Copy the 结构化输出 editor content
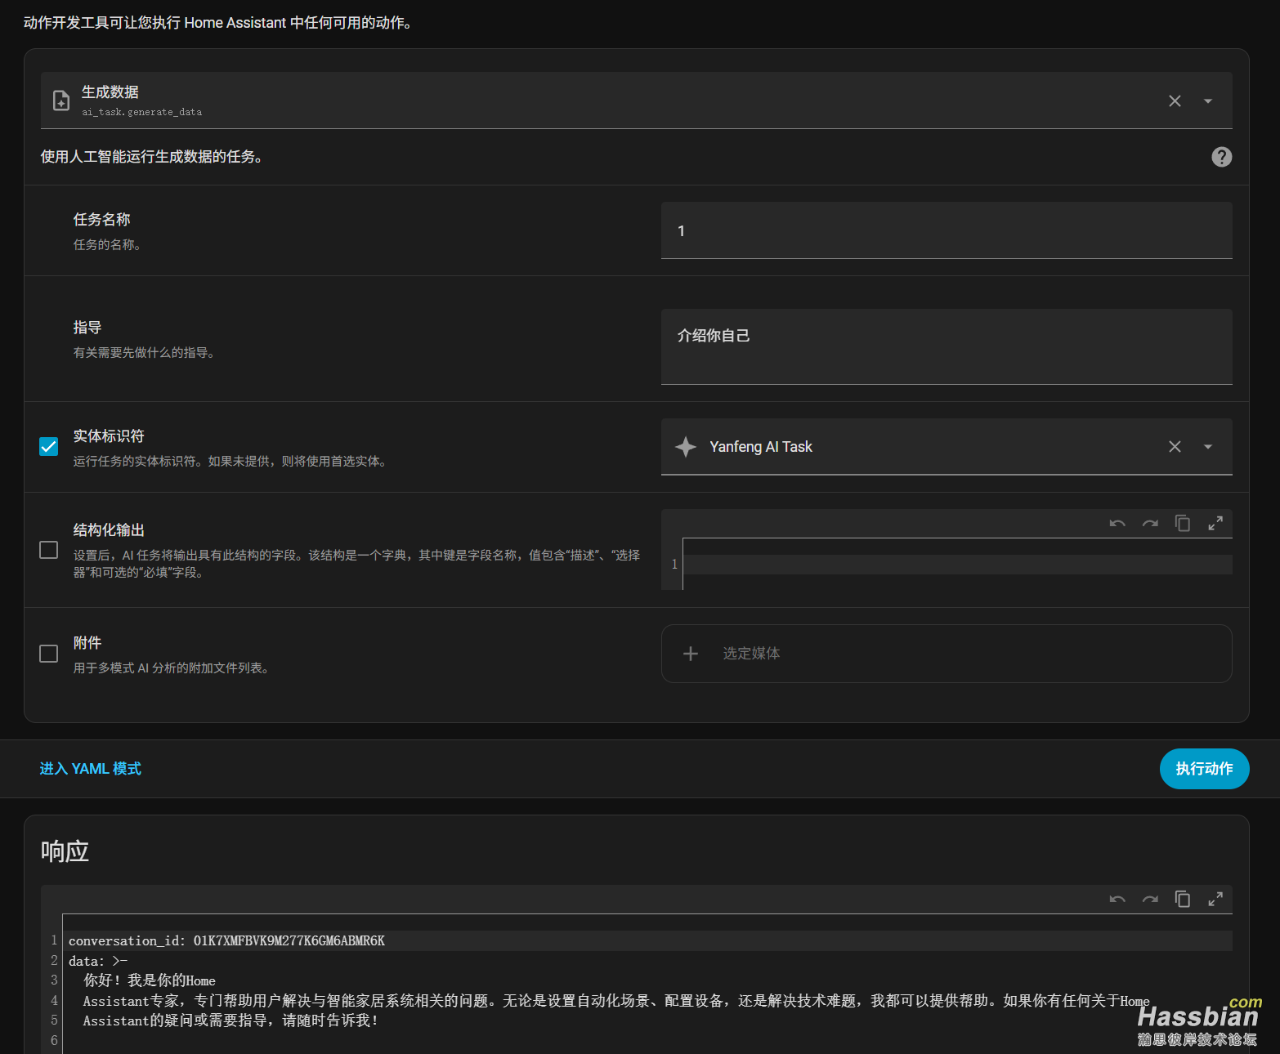The image size is (1280, 1054). (x=1183, y=524)
